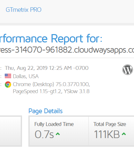
Task: Click the scores box left of Page Details
Action: [x=11, y=131]
